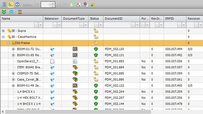Sort by the DocumentType column header
Viewport: 203px width, 114px height.
point(75,19)
